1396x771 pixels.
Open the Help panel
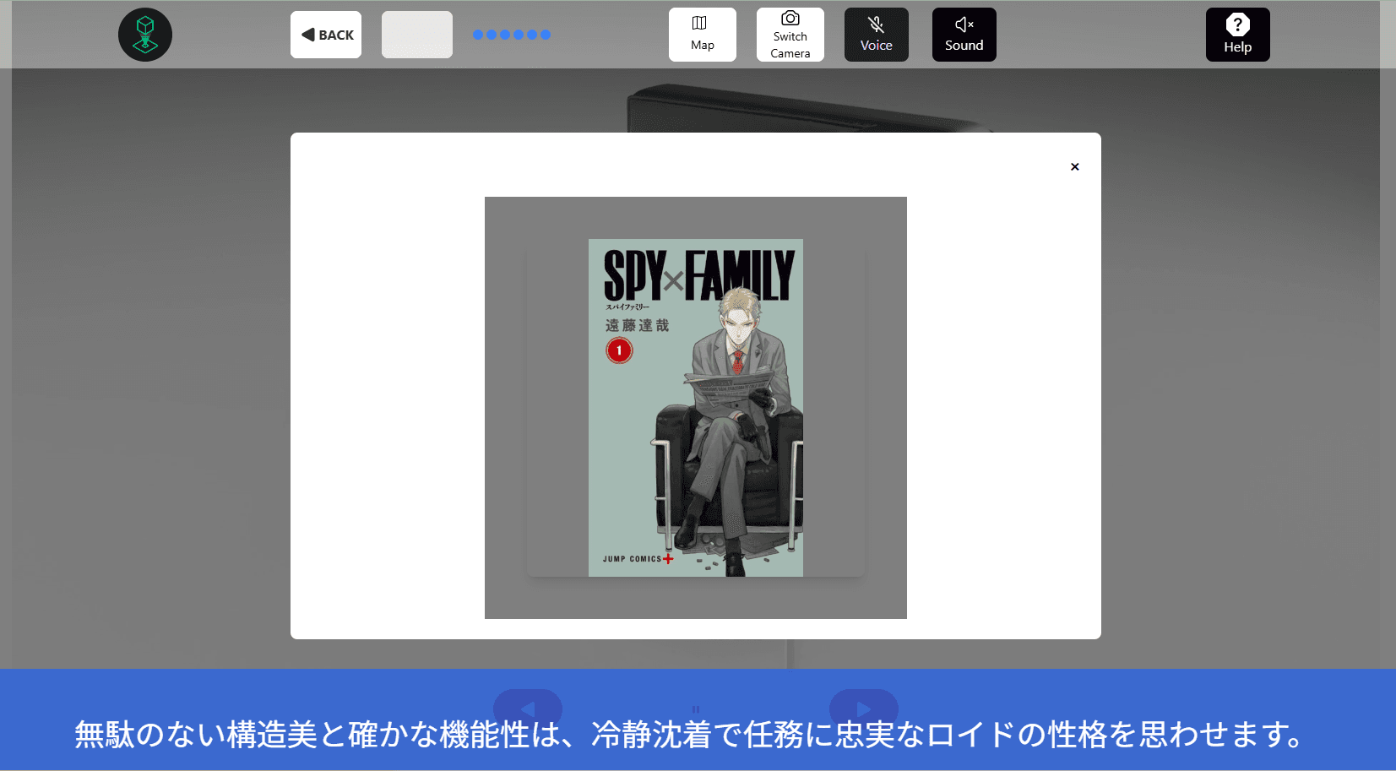[x=1238, y=35]
